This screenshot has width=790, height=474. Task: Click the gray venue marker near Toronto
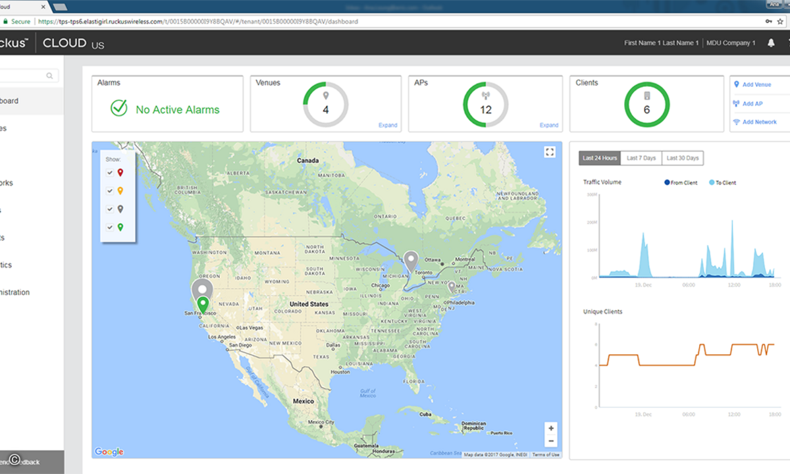click(x=411, y=262)
